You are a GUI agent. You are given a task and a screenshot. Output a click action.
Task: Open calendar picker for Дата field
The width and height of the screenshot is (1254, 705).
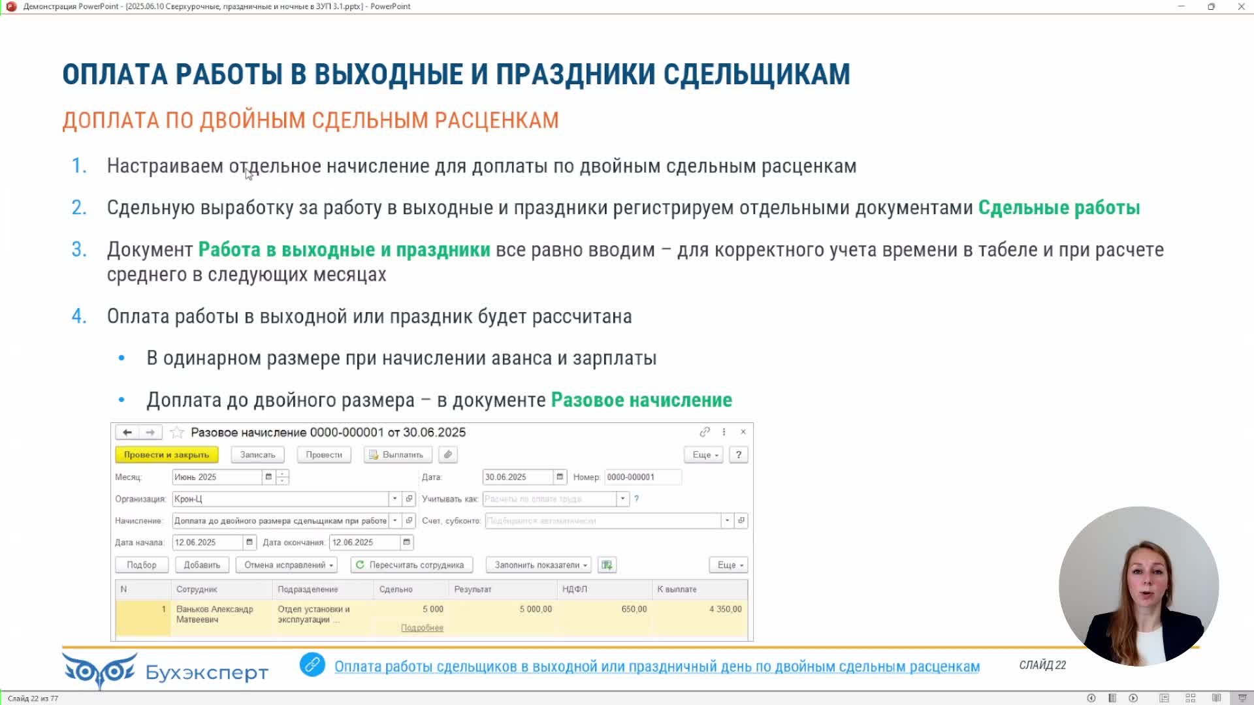(x=560, y=477)
